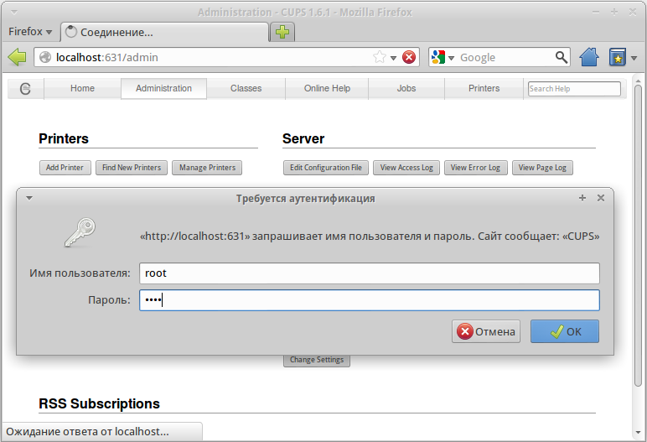
Task: Click the Пароль password field
Action: click(370, 300)
